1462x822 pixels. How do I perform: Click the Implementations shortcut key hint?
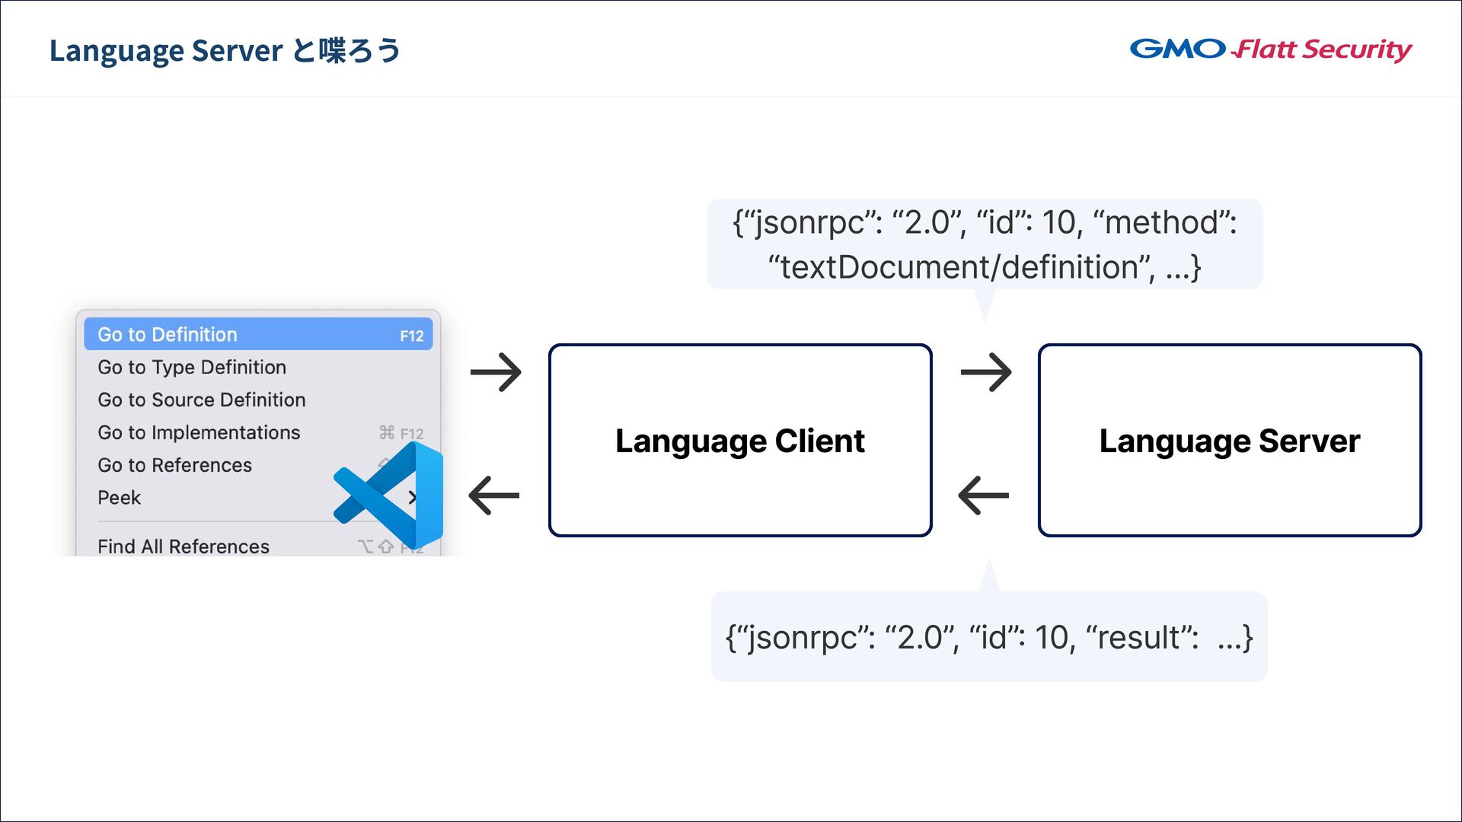pyautogui.click(x=401, y=433)
